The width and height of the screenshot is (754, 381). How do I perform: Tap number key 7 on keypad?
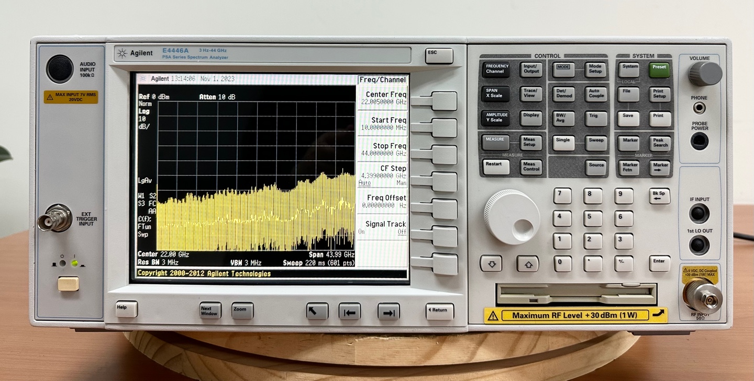click(x=562, y=195)
